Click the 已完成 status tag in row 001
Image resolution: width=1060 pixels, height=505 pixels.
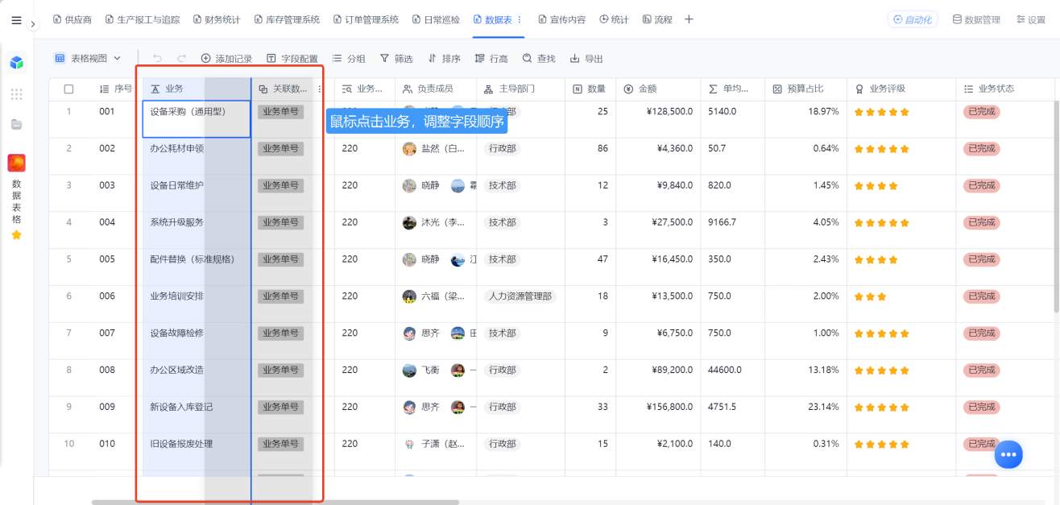pos(982,111)
